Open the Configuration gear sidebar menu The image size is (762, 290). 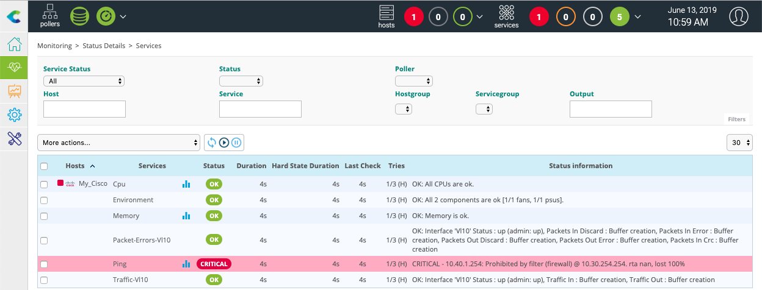14,114
